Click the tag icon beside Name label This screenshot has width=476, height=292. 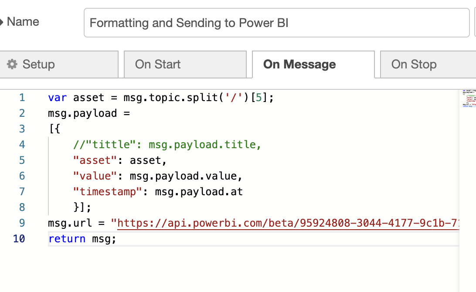point(2,22)
